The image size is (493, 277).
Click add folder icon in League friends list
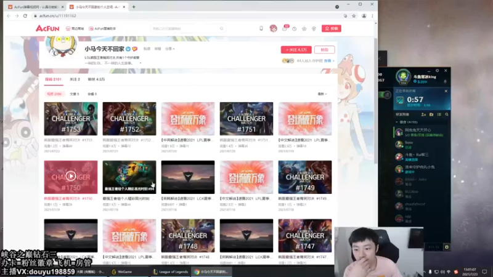431,114
